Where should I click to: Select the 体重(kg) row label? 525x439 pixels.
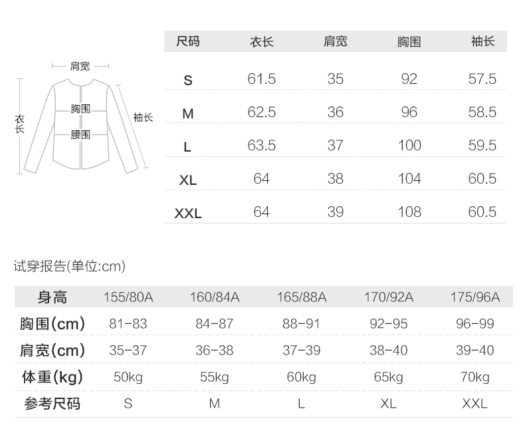click(52, 377)
